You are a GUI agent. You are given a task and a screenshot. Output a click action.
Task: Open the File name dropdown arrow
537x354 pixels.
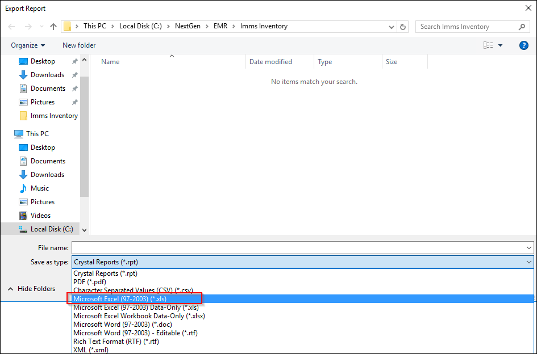coord(529,248)
